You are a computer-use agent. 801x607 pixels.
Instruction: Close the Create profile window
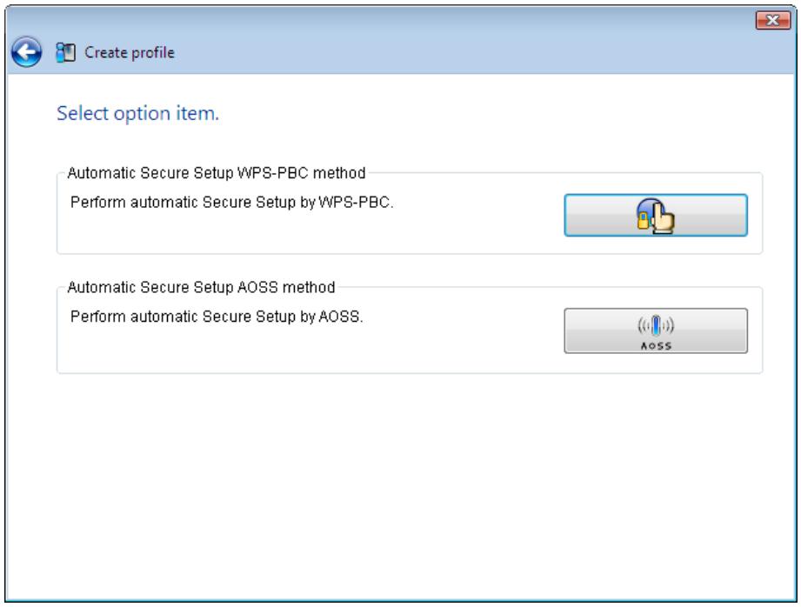coord(773,20)
